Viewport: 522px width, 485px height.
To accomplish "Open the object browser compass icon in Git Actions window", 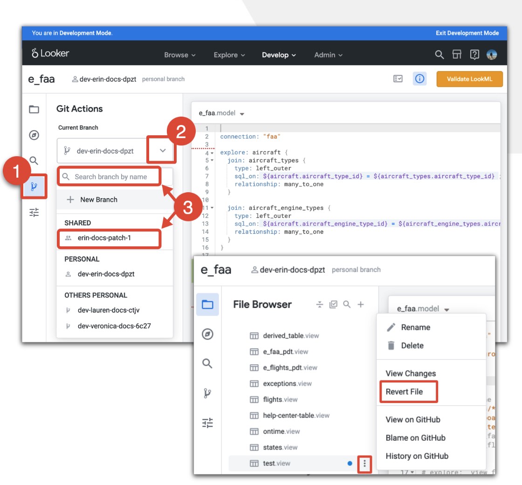I will pos(34,135).
